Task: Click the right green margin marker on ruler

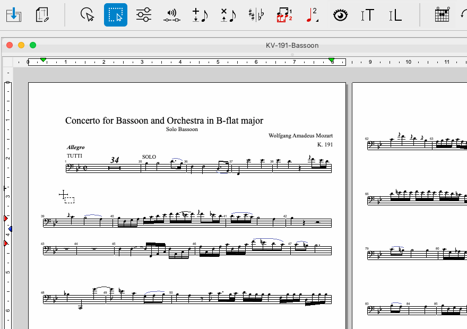Action: coord(331,60)
